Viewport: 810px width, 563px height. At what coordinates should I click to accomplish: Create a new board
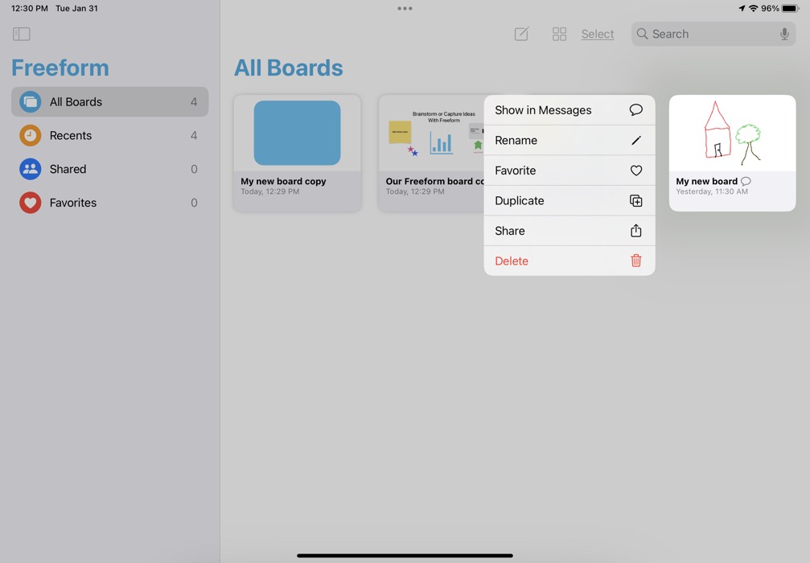520,34
